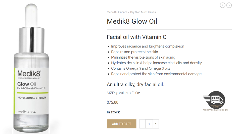This screenshot has width=236, height=134.
Task: Click the Facial oil with Vitamin C heading
Action: [136, 37]
